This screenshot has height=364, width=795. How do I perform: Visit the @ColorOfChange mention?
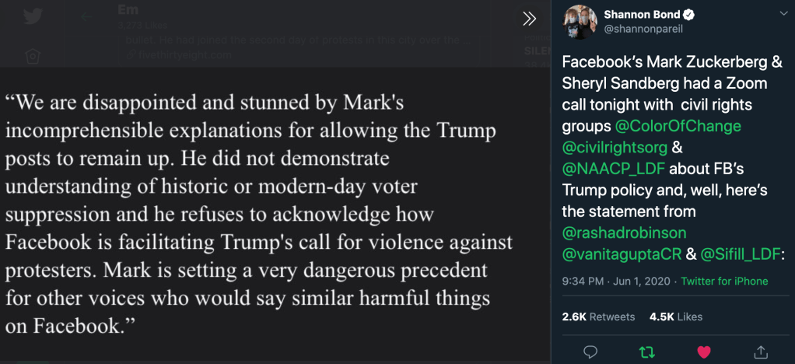pos(678,126)
